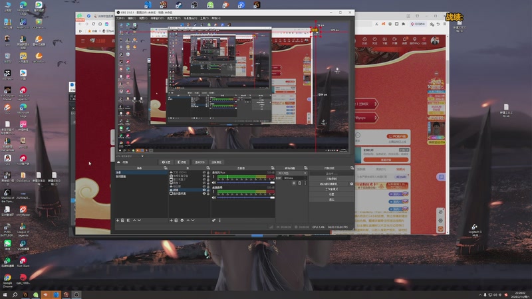
Task: Select 显示器采集 source row in Sources list
Action: (190, 193)
